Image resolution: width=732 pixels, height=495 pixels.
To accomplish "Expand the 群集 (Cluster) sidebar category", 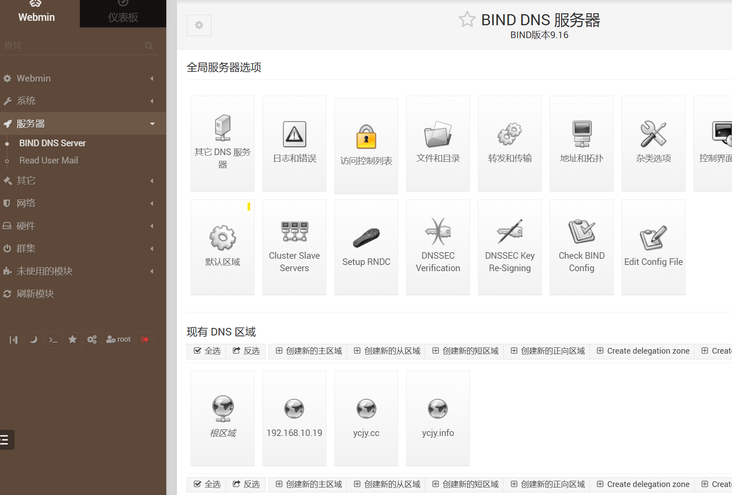I will coord(83,249).
